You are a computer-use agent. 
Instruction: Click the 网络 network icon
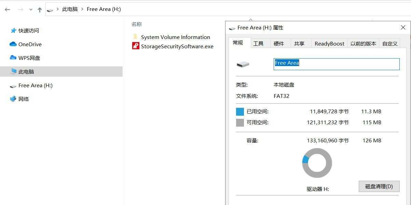pos(13,99)
